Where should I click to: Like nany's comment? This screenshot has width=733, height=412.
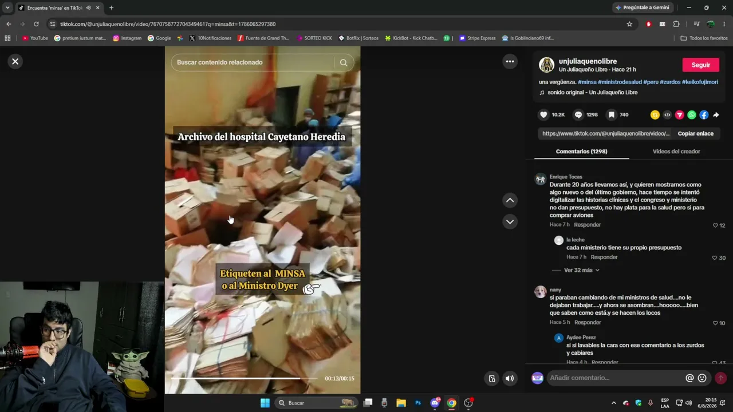tap(715, 323)
